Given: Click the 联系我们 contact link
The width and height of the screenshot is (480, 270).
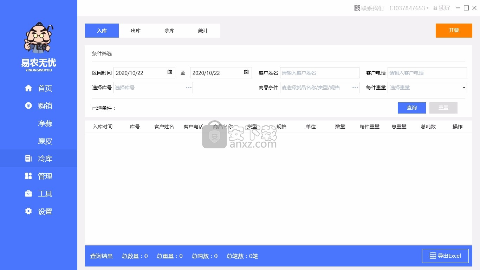Looking at the screenshot, I should pyautogui.click(x=372, y=8).
